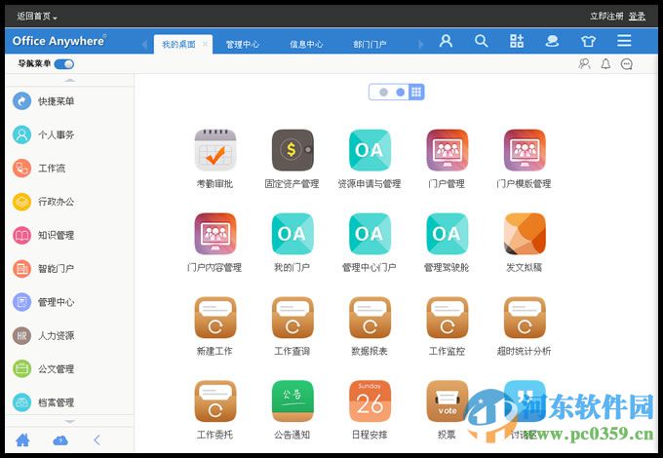Switch to the grid view button

click(x=416, y=92)
